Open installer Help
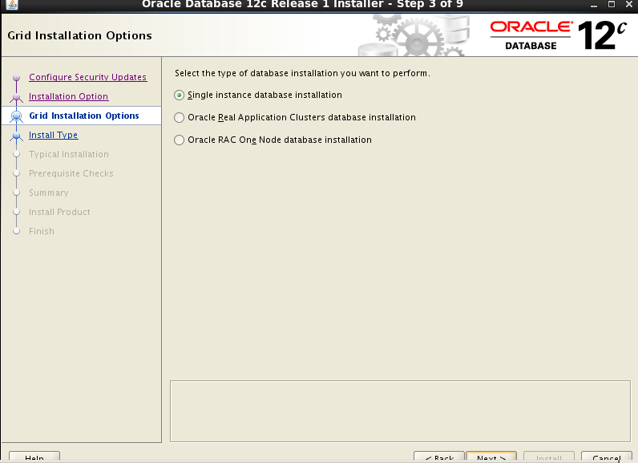 [x=34, y=457]
